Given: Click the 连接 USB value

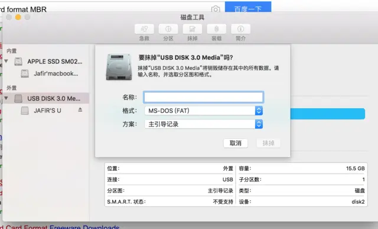Looking at the screenshot, I should click(228, 180).
